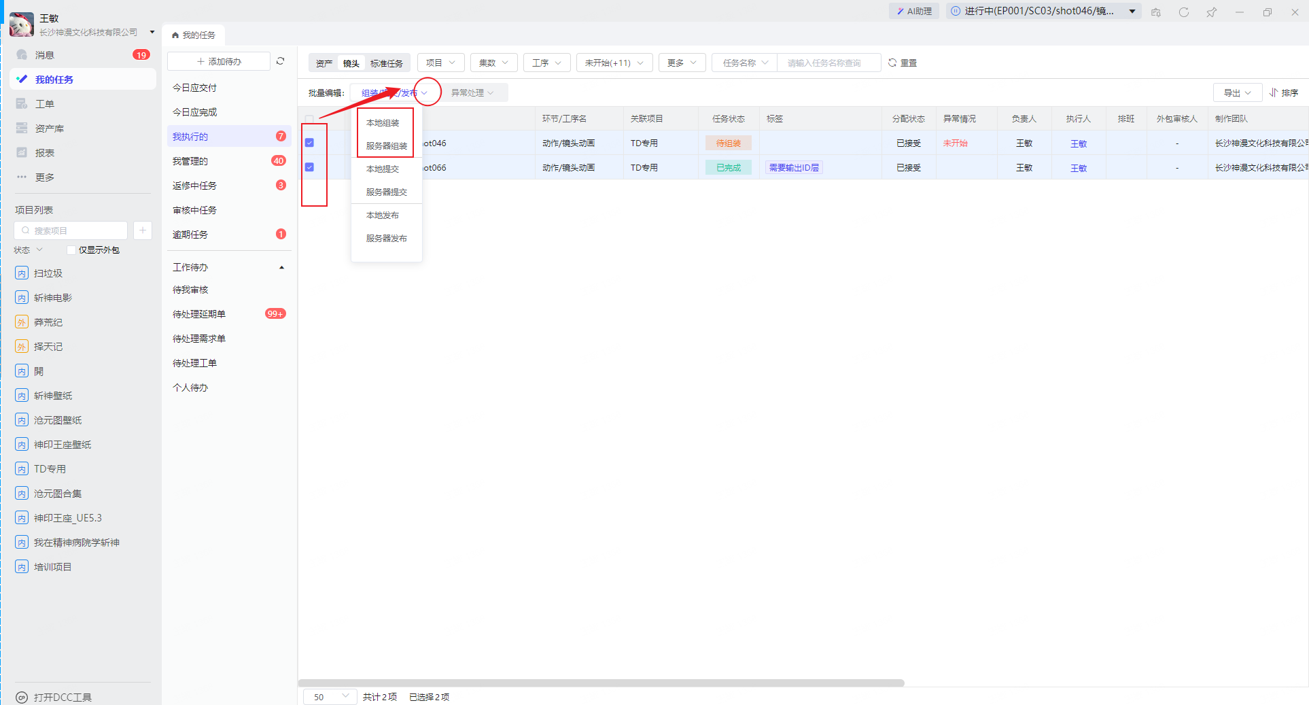Open the 工序 filter dropdown
Screen dimensions: 1309x705
(547, 63)
